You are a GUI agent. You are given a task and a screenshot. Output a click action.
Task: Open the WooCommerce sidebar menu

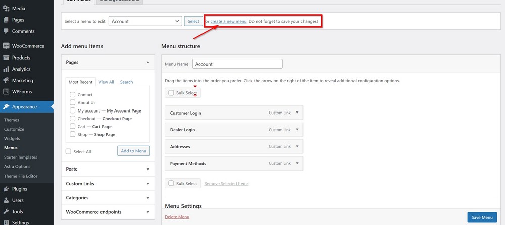pyautogui.click(x=27, y=46)
